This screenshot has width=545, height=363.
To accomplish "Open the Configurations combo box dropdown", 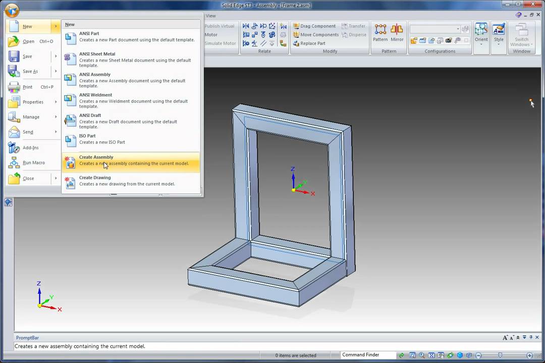I will (x=458, y=29).
